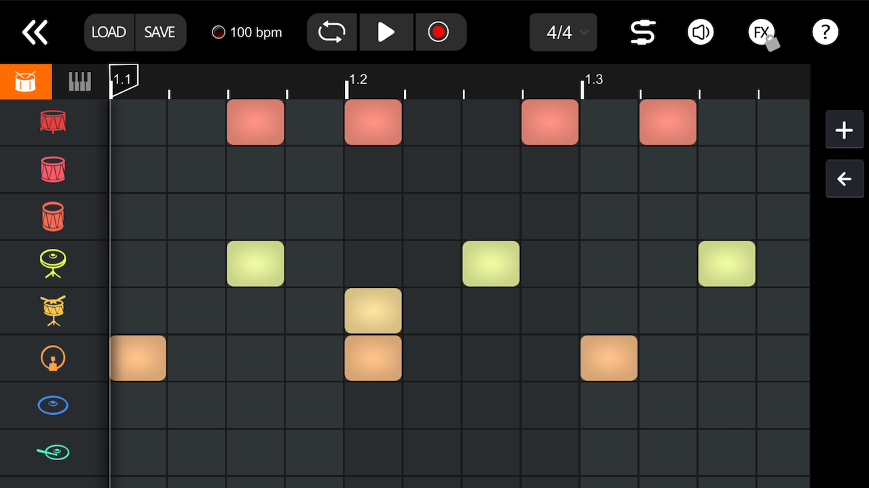Click the LOAD button
This screenshot has height=488, width=869.
[x=109, y=32]
